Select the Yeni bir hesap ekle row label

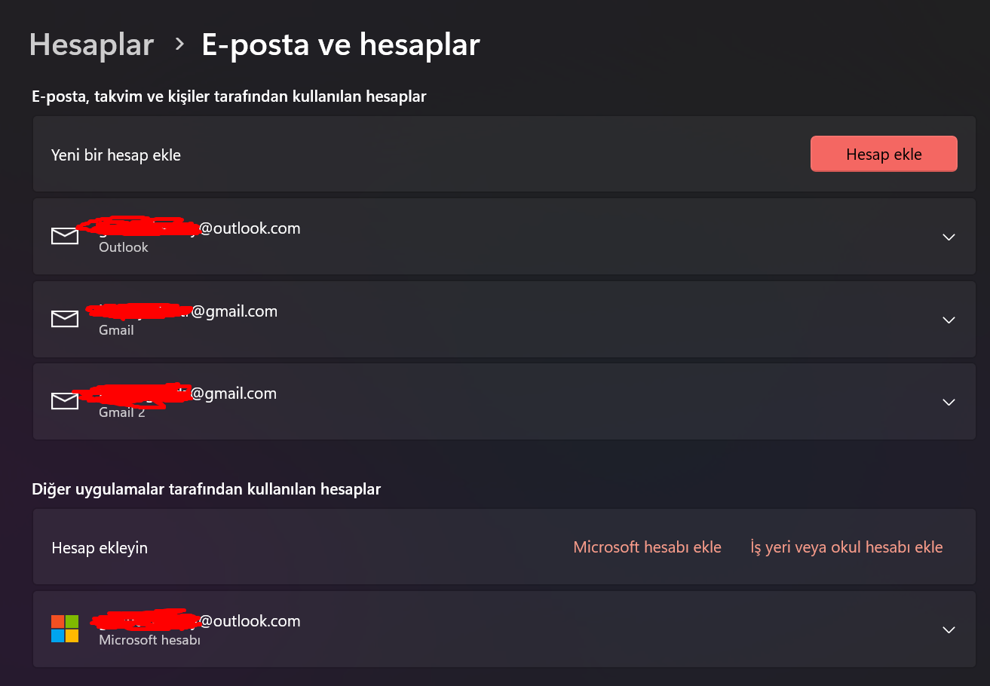coord(116,155)
